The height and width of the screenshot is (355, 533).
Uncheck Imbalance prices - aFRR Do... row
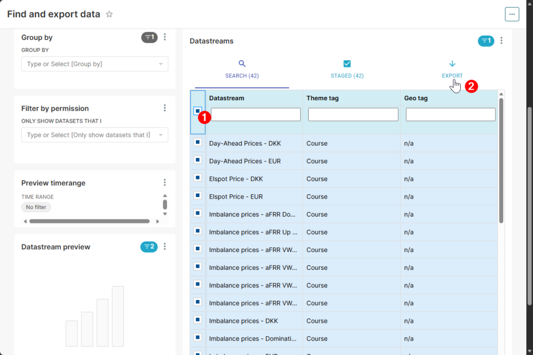click(197, 213)
